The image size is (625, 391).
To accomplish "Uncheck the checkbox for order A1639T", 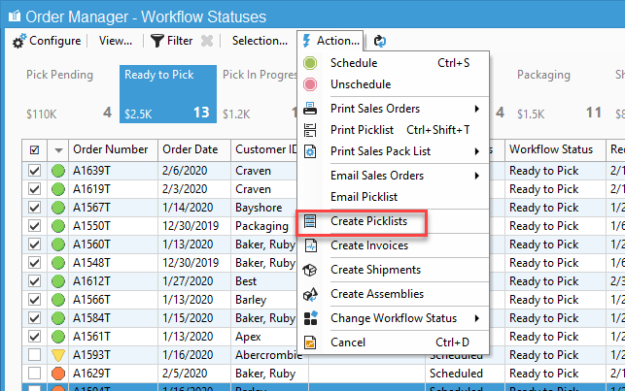I will pyautogui.click(x=35, y=171).
